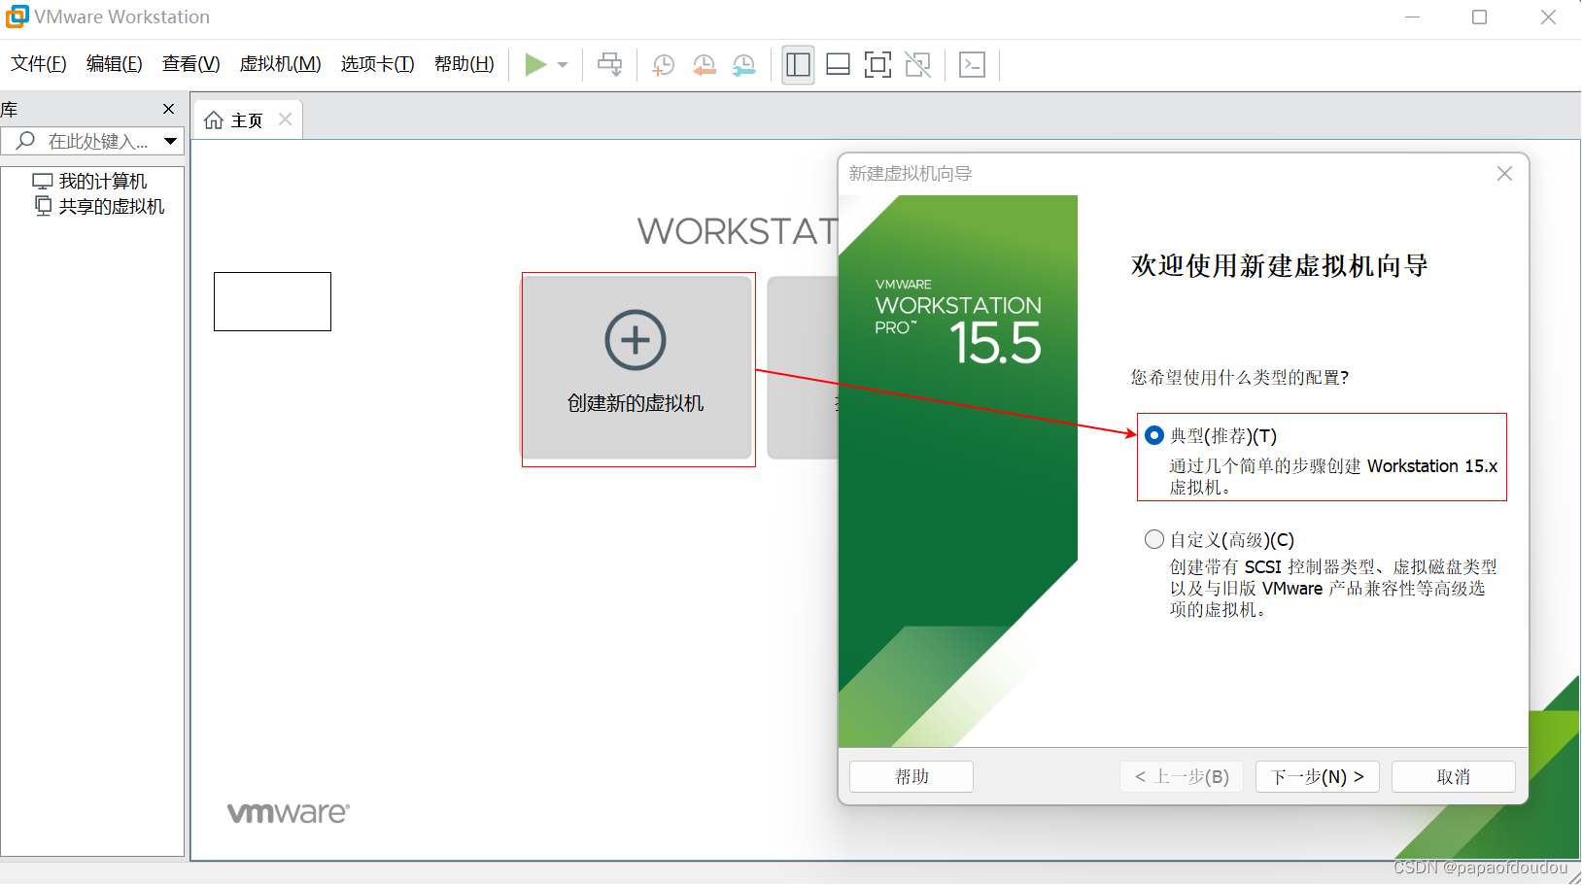Click the unity mode icon
1582x885 pixels.
[918, 65]
